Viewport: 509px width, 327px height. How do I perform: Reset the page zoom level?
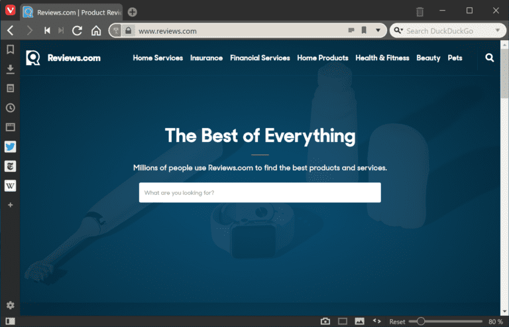pos(398,322)
